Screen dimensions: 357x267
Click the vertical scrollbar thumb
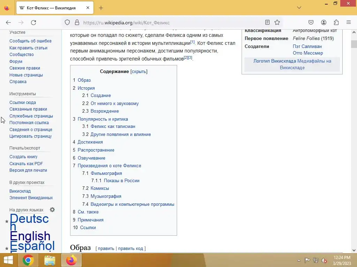click(x=354, y=44)
